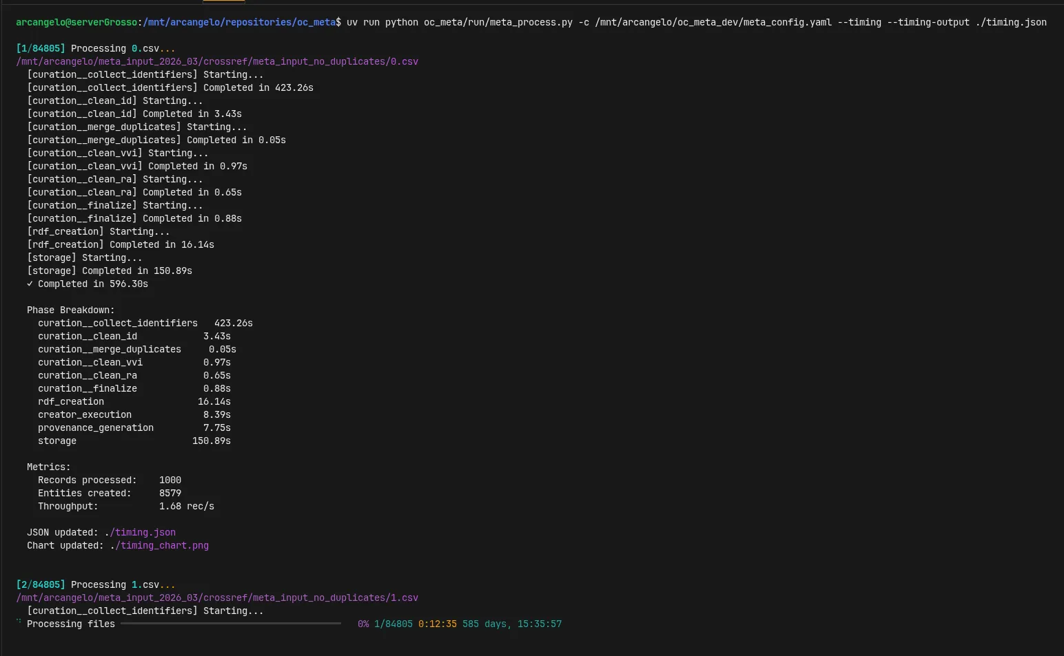Click the Entities created value 8579
The image size is (1064, 656).
point(170,493)
